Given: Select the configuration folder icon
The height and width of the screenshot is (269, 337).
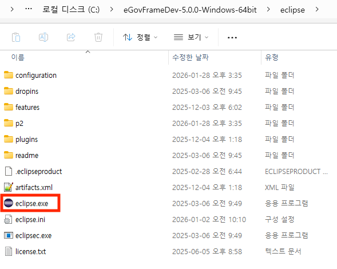Looking at the screenshot, I should [9, 75].
